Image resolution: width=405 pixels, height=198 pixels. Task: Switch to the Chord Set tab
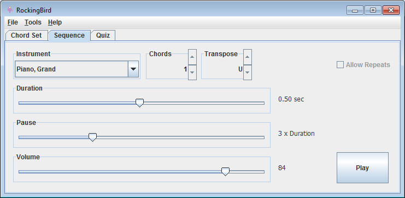pos(26,35)
